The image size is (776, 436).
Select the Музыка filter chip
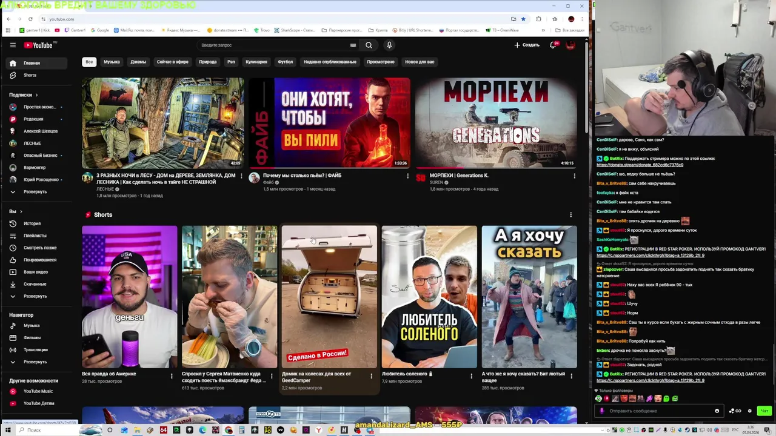pyautogui.click(x=112, y=62)
